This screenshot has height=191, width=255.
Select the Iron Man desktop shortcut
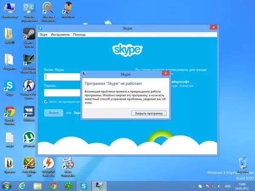coord(68,10)
